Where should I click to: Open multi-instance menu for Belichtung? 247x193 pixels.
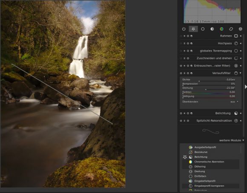pyautogui.click(x=192, y=113)
